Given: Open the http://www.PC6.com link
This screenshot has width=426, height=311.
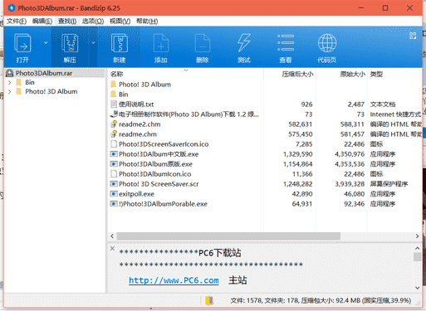Looking at the screenshot, I should 174,280.
